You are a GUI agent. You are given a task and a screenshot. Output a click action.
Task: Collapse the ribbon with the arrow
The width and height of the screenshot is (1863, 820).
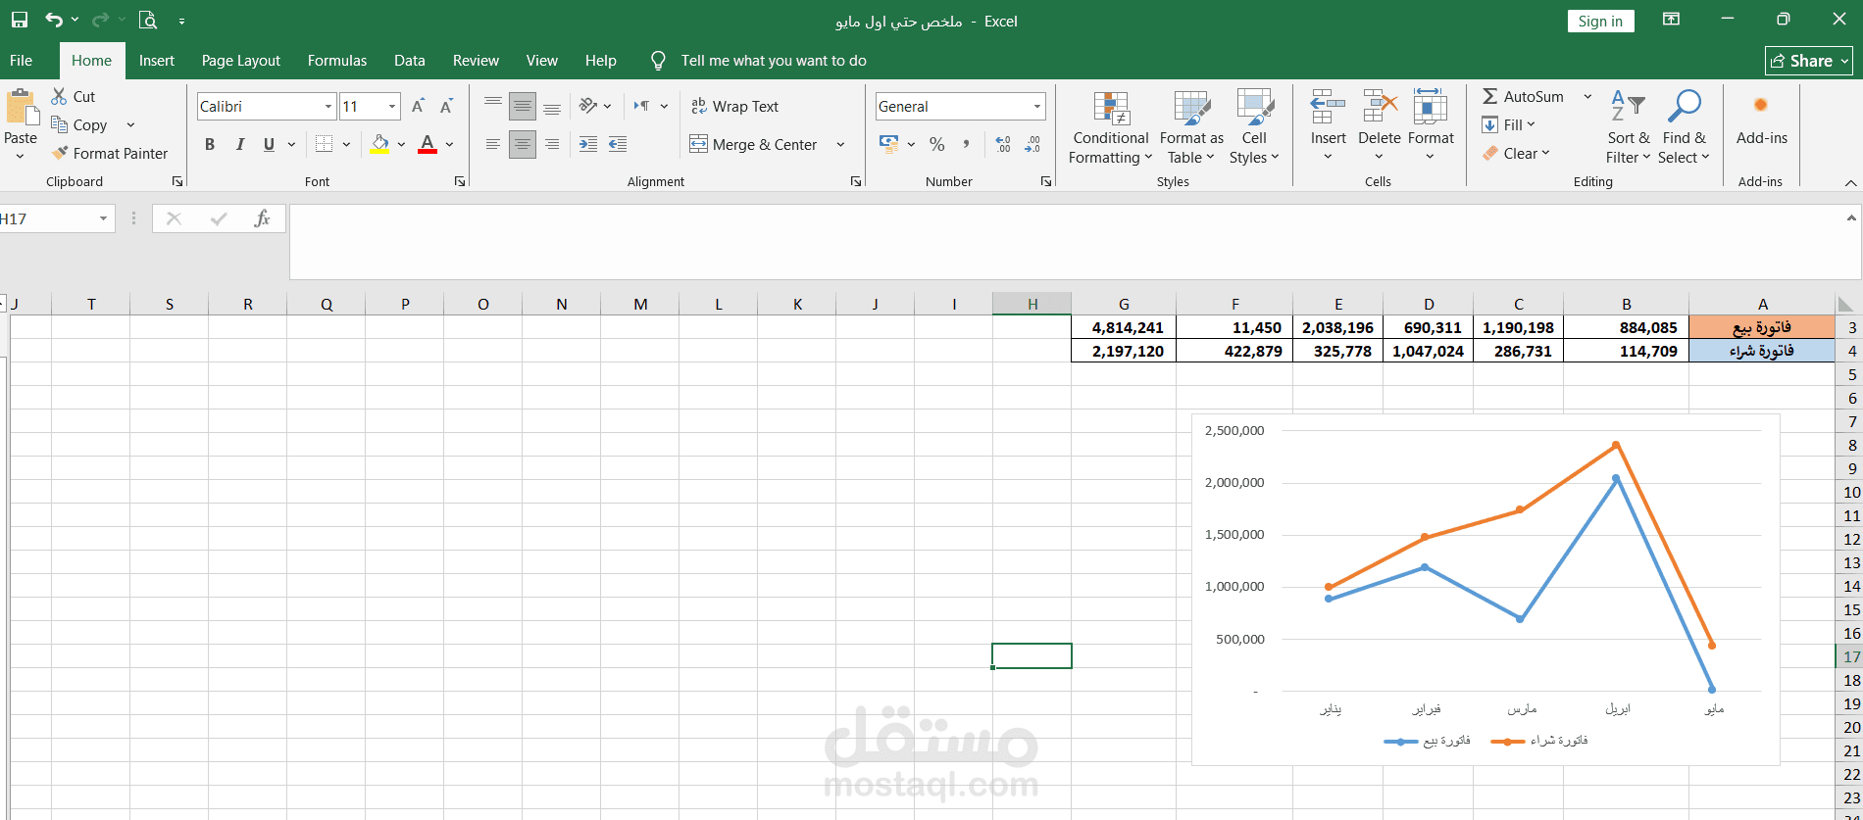click(1850, 182)
